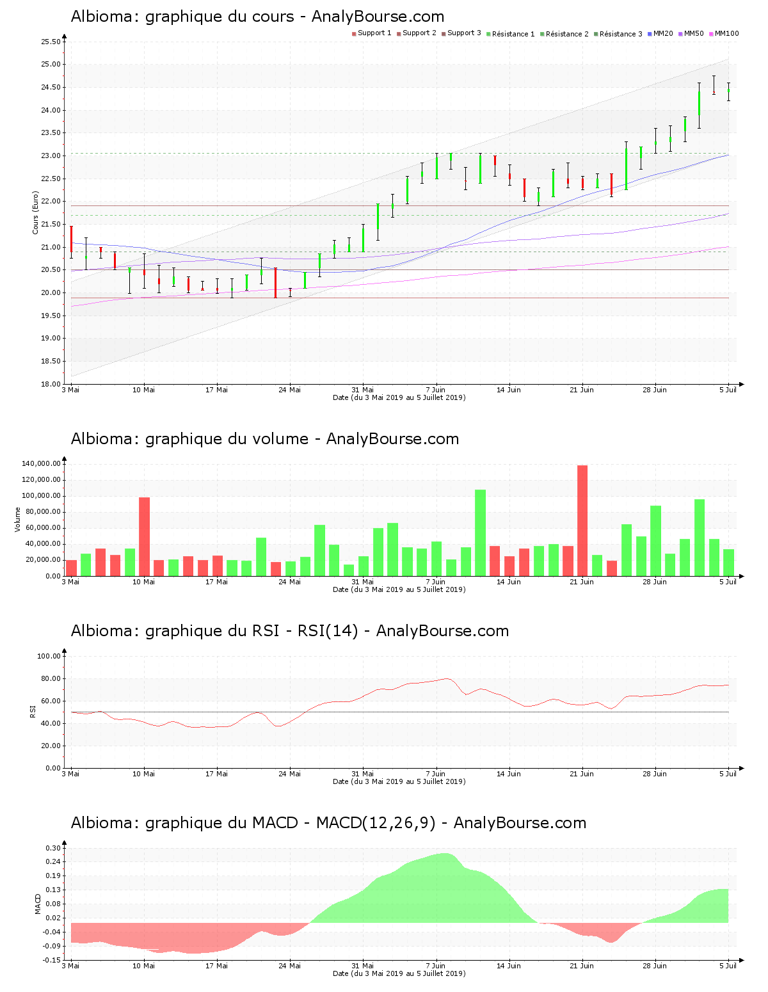The width and height of the screenshot is (768, 992).
Task: Click the tallest green volume bar near 12 Juin
Action: tap(480, 532)
